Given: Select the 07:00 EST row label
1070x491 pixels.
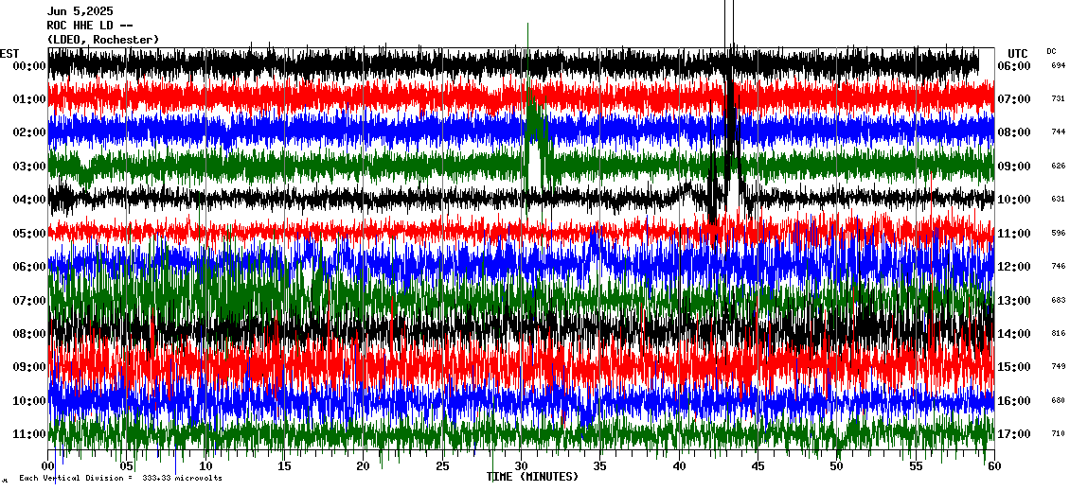Looking at the screenshot, I should [29, 301].
